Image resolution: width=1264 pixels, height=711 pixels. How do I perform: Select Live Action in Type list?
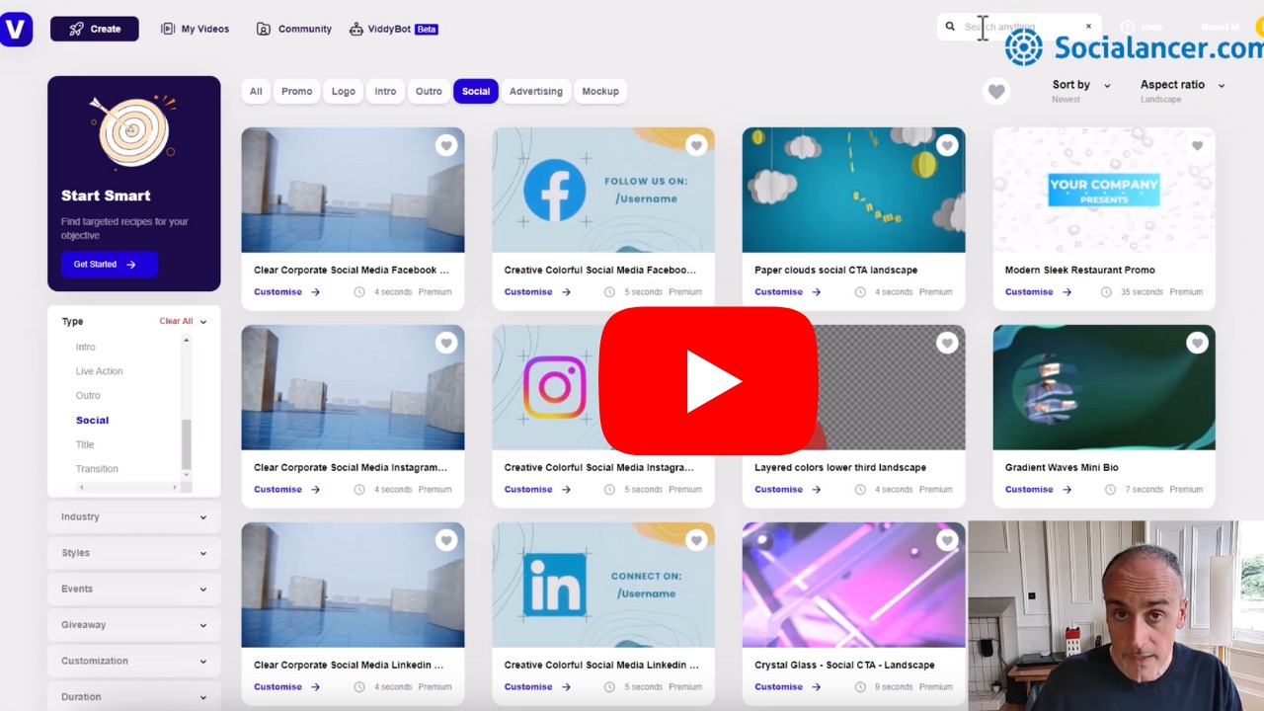(100, 371)
